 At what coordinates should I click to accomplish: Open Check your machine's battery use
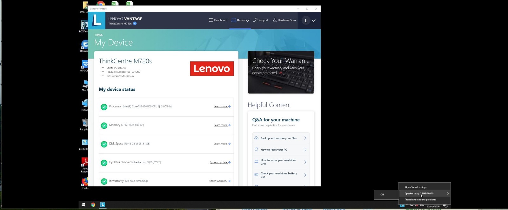pyautogui.click(x=281, y=175)
